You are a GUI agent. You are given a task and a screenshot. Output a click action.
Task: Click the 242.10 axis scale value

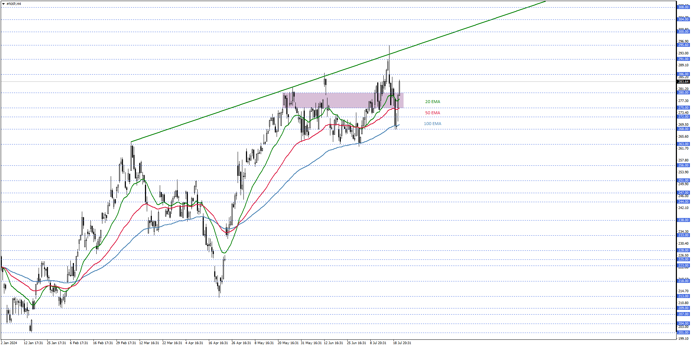683,208
